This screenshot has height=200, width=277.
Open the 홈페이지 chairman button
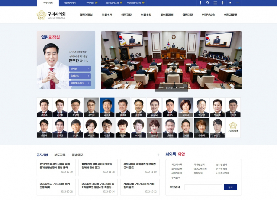(80, 76)
